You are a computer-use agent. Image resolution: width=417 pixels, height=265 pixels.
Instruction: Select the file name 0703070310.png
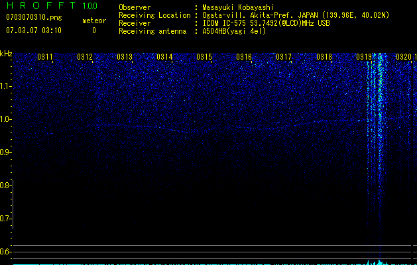click(x=34, y=17)
